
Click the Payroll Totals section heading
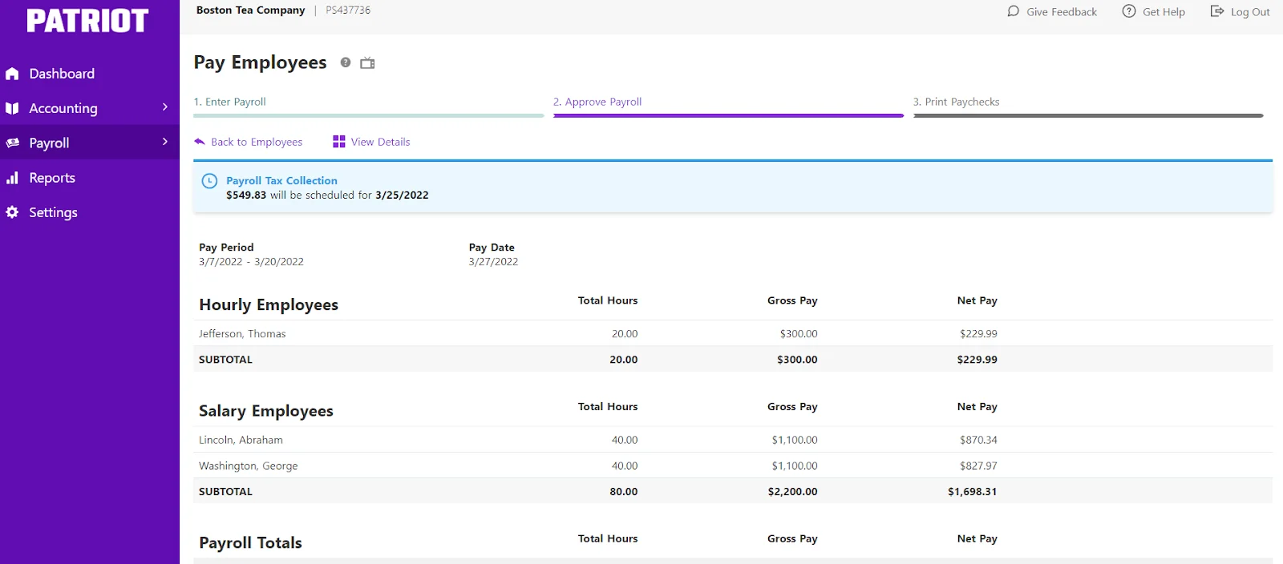coord(250,543)
